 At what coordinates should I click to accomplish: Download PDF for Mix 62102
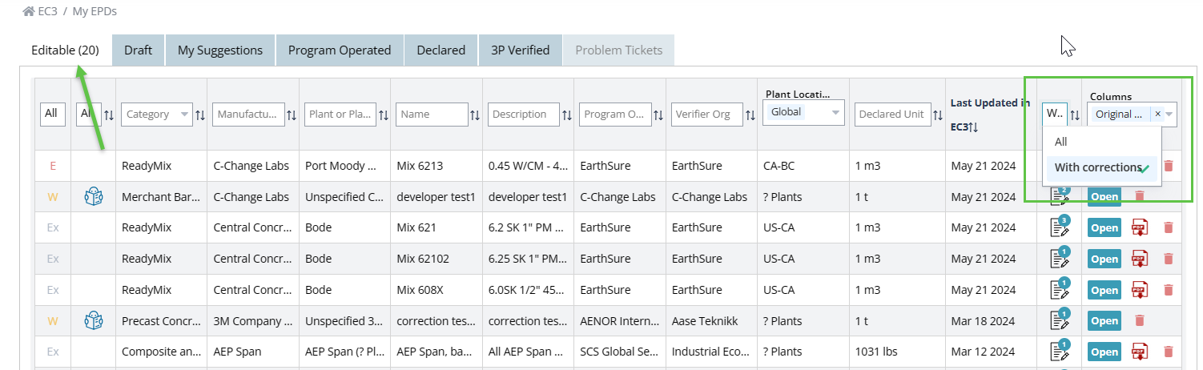coord(1138,259)
